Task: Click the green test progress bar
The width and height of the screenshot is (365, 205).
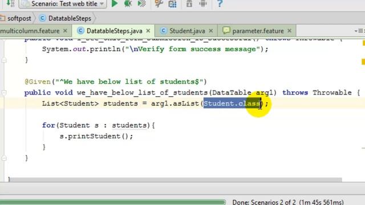Action: [113, 202]
